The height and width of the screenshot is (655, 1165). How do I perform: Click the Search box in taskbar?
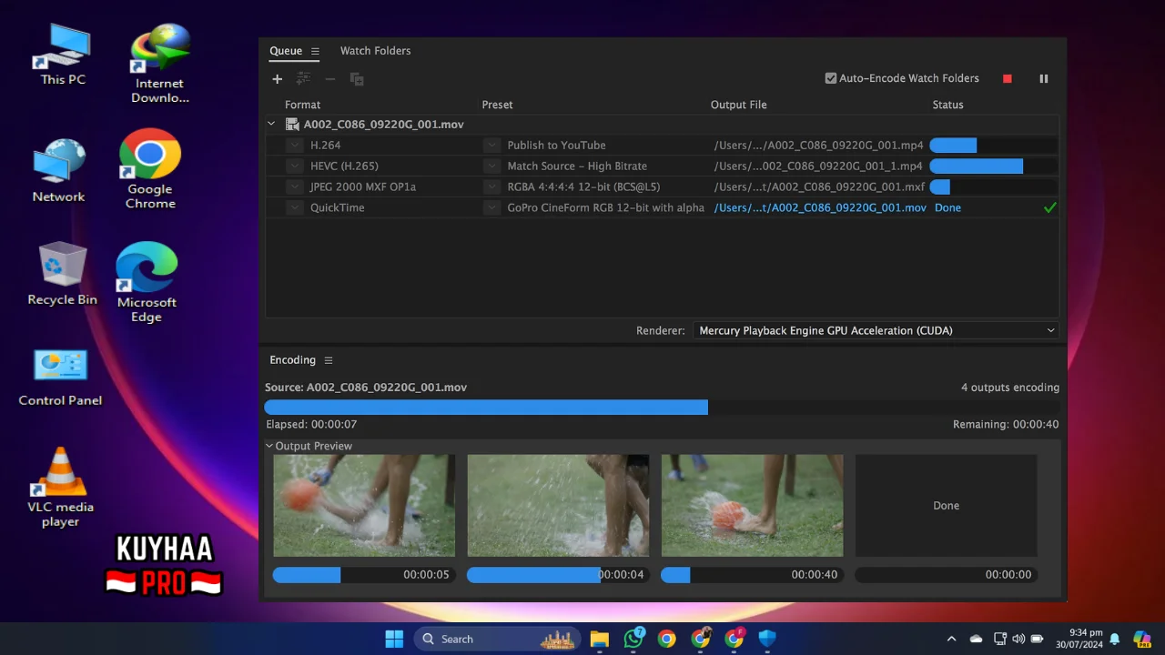(497, 639)
